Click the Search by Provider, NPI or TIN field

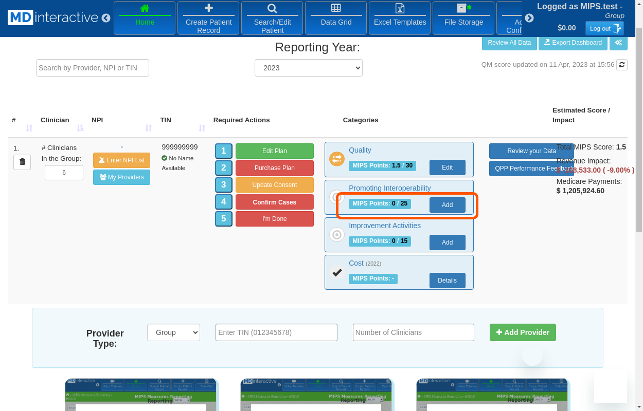coord(93,68)
